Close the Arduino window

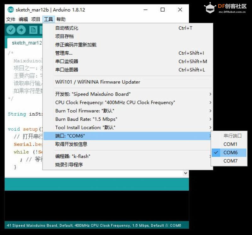pos(180,10)
